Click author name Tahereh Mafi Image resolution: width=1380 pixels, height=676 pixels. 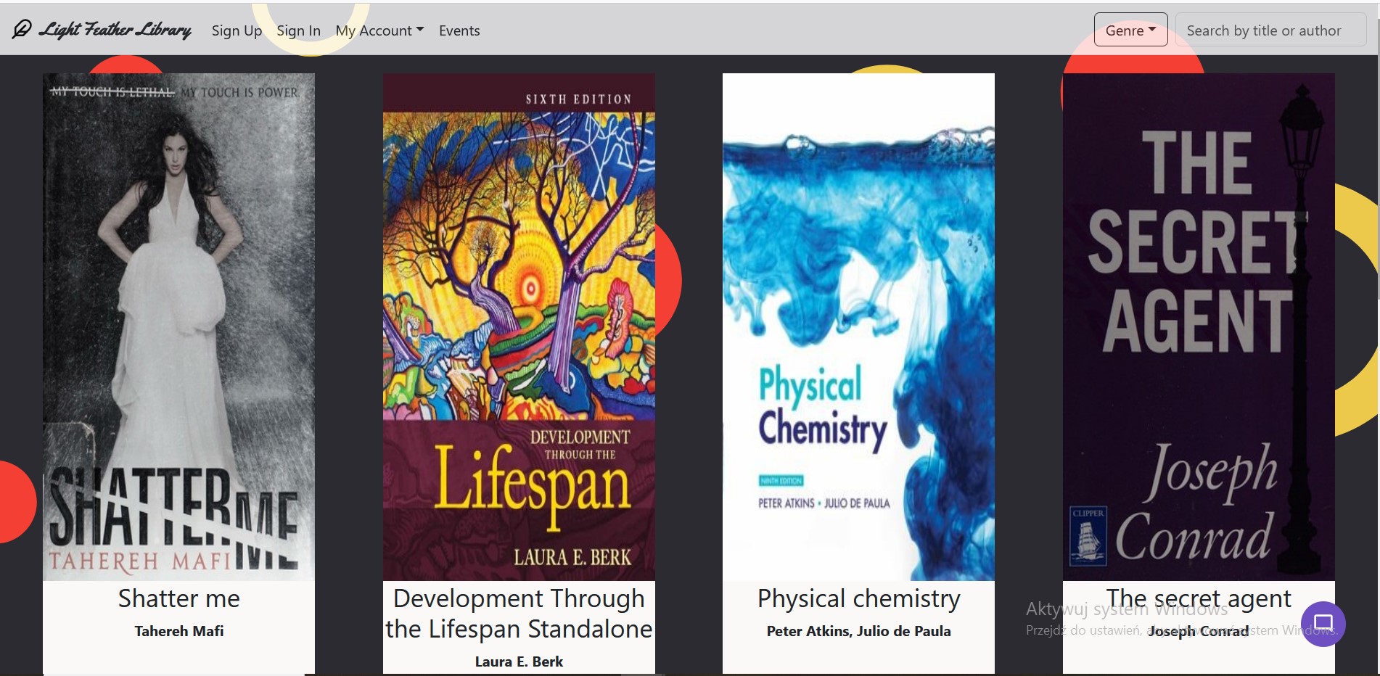178,631
